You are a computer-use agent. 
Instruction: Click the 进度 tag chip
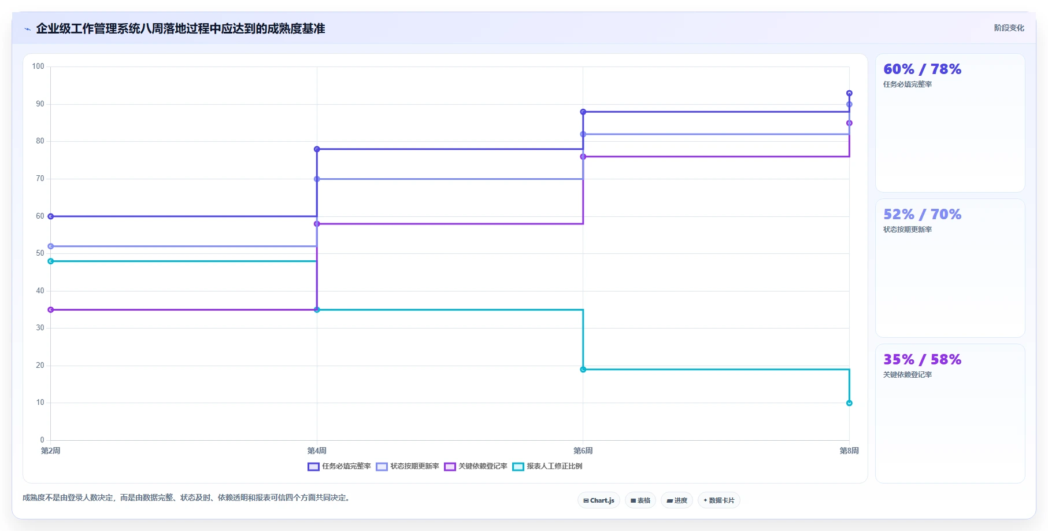point(677,500)
